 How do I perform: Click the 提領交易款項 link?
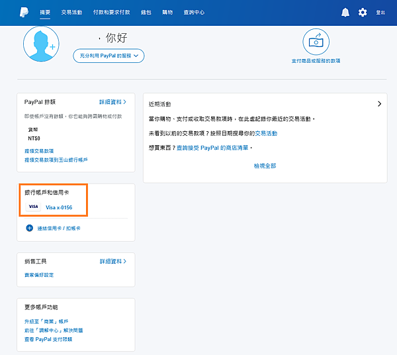pyautogui.click(x=39, y=151)
